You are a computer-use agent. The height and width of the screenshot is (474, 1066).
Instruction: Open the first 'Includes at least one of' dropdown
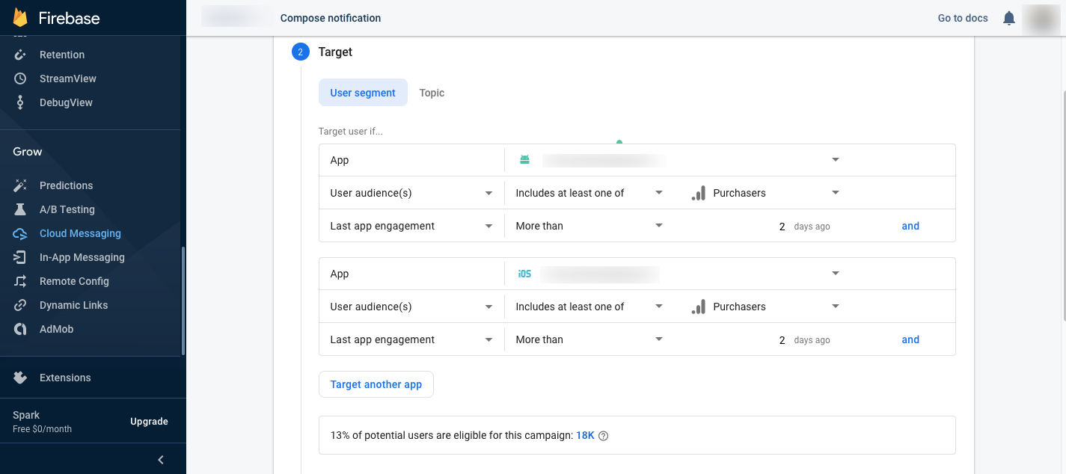(x=658, y=193)
